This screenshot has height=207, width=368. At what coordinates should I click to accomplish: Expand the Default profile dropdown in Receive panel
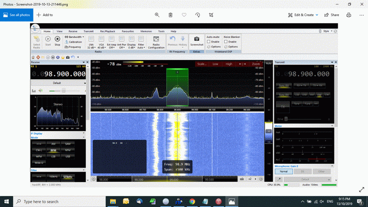point(58,83)
